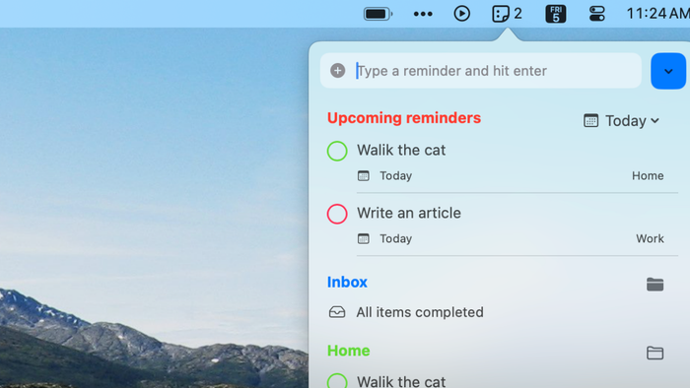The image size is (690, 388).
Task: Click the calendar icon beside Today filter
Action: tap(590, 120)
